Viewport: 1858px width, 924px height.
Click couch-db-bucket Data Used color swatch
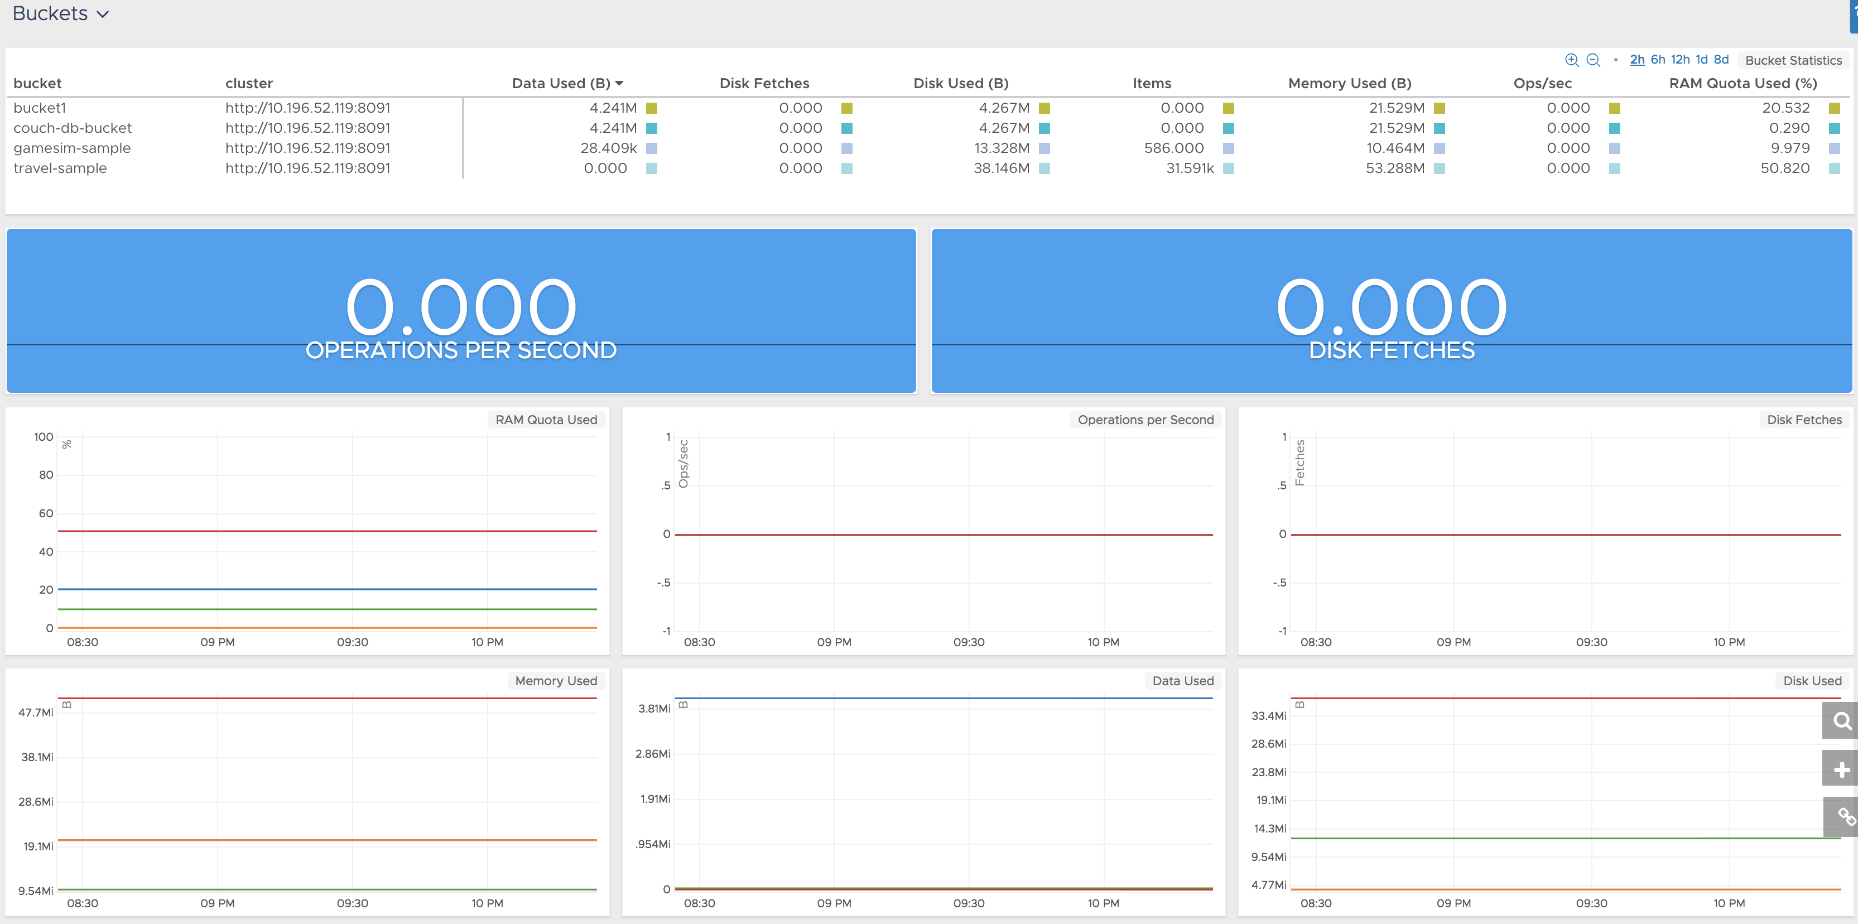coord(651,128)
